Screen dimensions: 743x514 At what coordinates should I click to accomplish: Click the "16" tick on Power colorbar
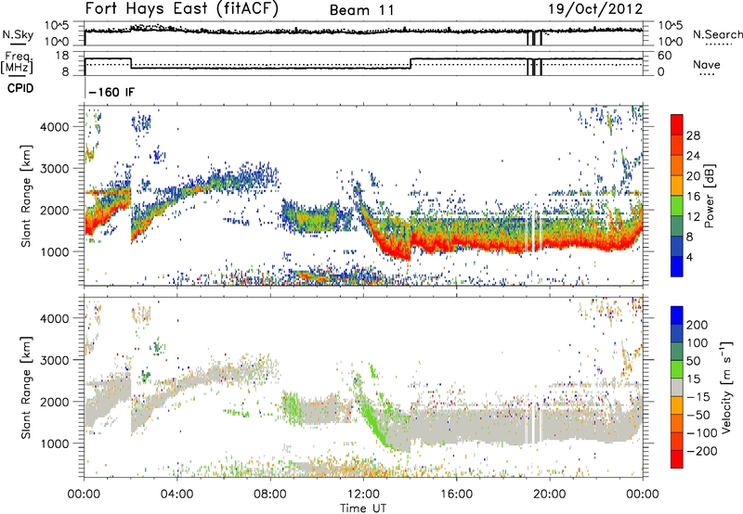click(x=693, y=197)
